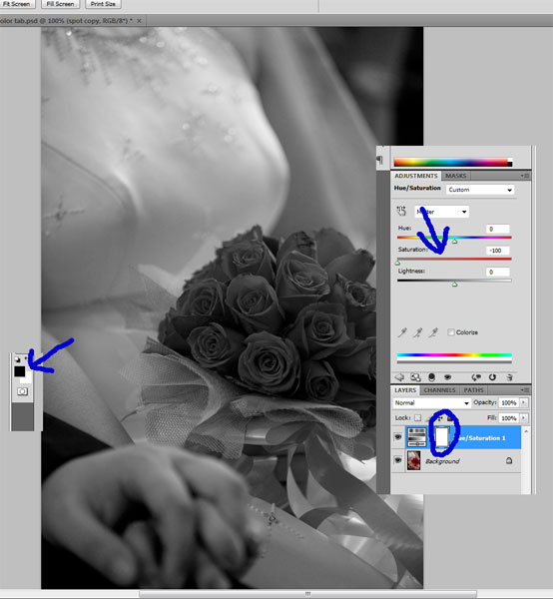553x599 pixels.
Task: Click the Print Size button
Action: pos(103,4)
